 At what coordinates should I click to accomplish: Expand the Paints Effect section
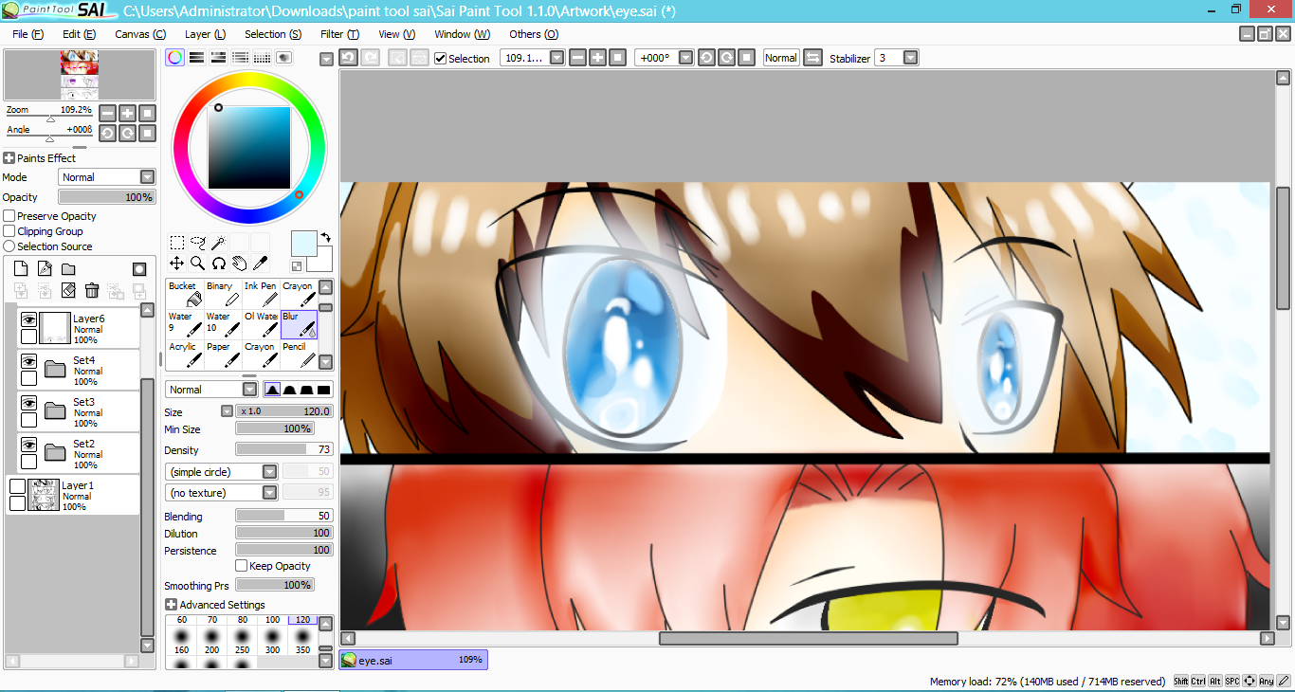[9, 158]
